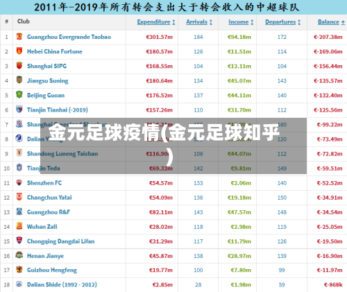This screenshot has height=292, width=347.
Task: Open Wuhan Zall club link
Action: pos(42,227)
